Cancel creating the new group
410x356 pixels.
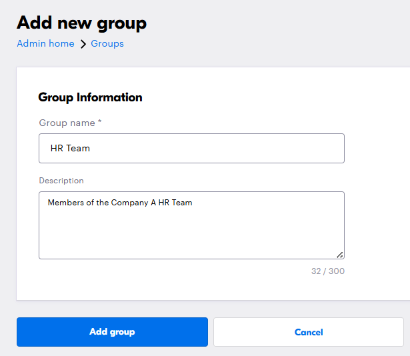click(x=308, y=332)
